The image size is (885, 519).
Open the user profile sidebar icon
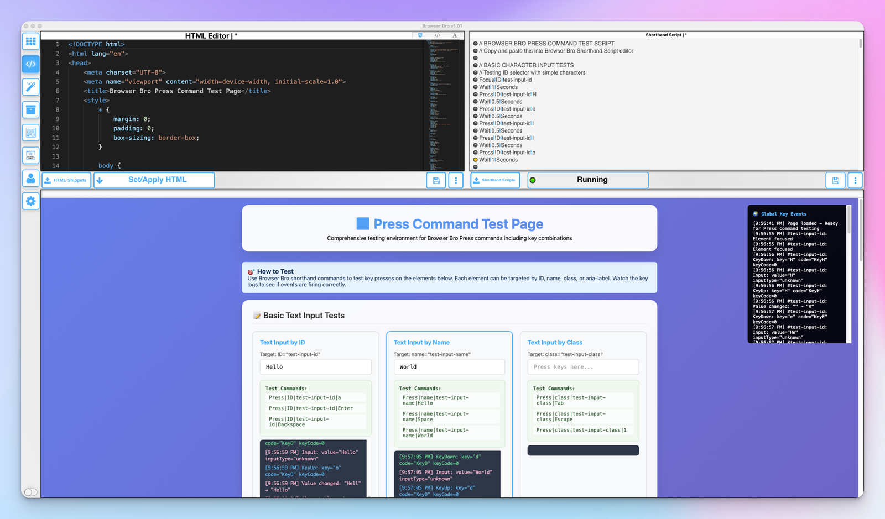pyautogui.click(x=31, y=179)
